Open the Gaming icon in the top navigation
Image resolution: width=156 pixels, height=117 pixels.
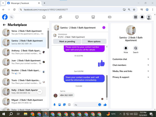pyautogui.click(x=110, y=17)
